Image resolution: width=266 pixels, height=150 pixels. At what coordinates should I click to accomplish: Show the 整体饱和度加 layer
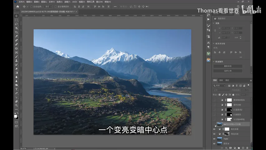point(214,100)
